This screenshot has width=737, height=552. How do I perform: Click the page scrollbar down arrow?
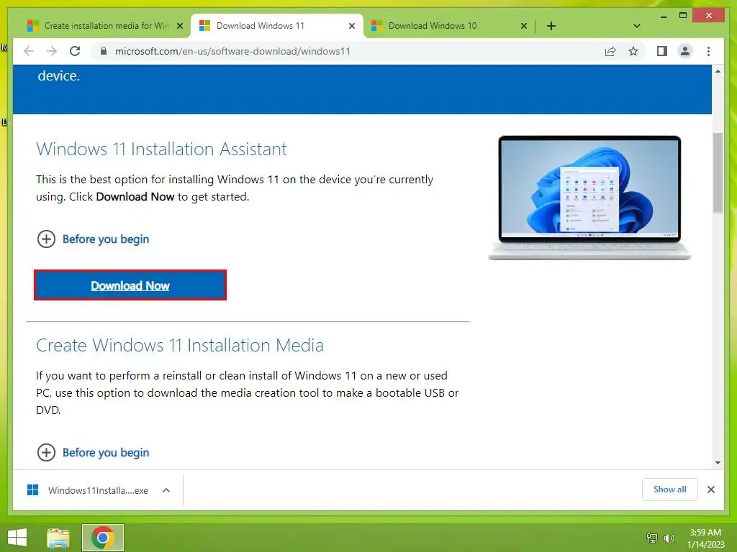click(718, 463)
